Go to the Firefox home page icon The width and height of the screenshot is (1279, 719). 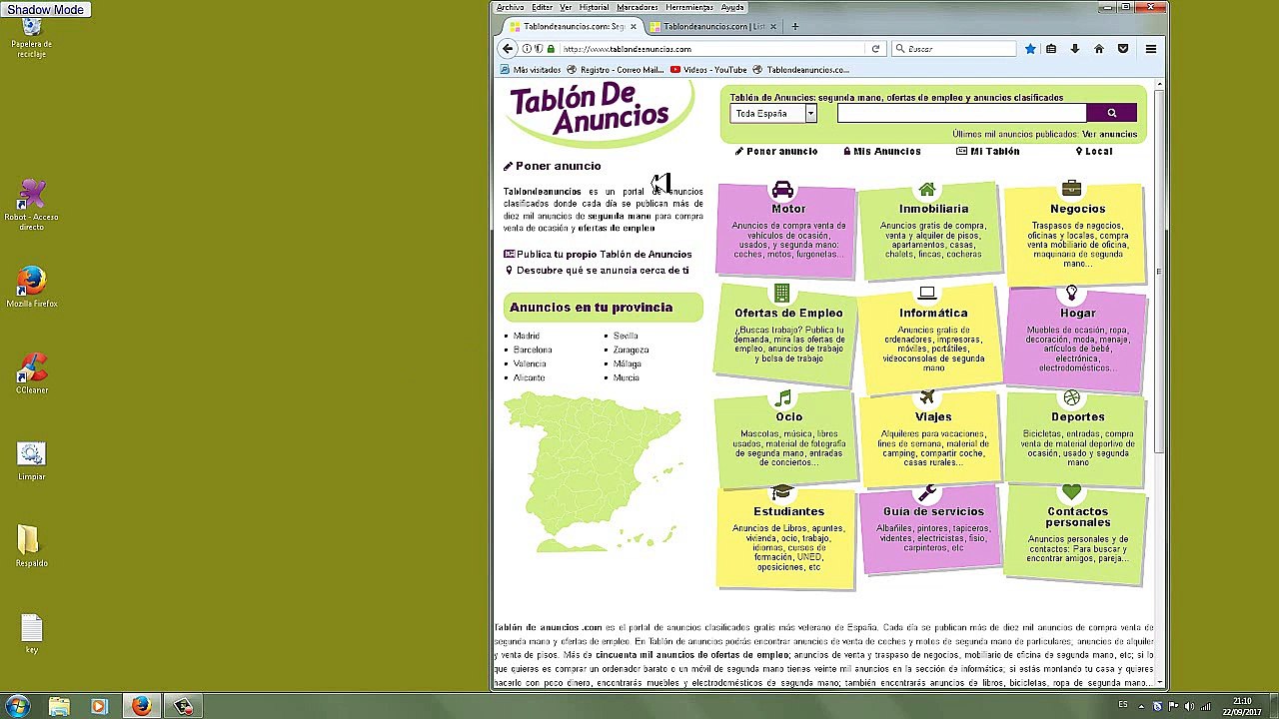click(x=1099, y=48)
